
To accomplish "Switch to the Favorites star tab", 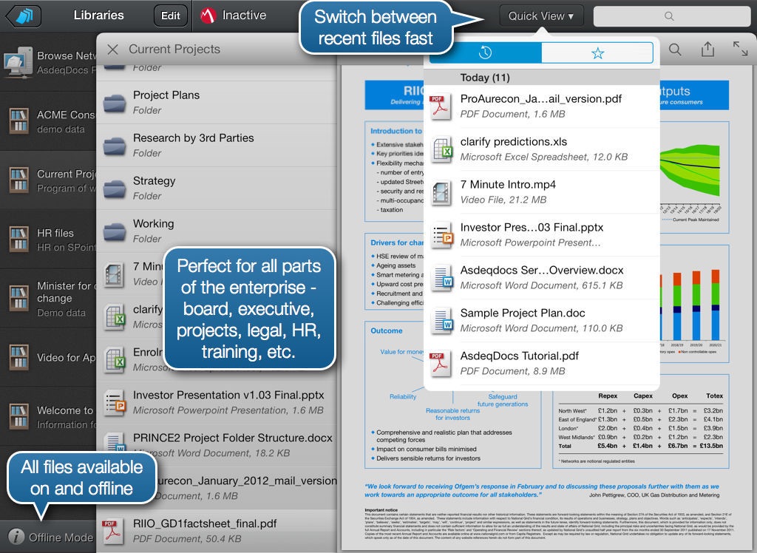I will [597, 52].
